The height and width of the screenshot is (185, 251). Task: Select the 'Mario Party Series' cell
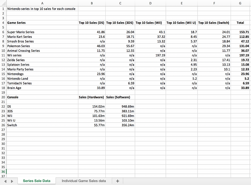[x=42, y=69]
